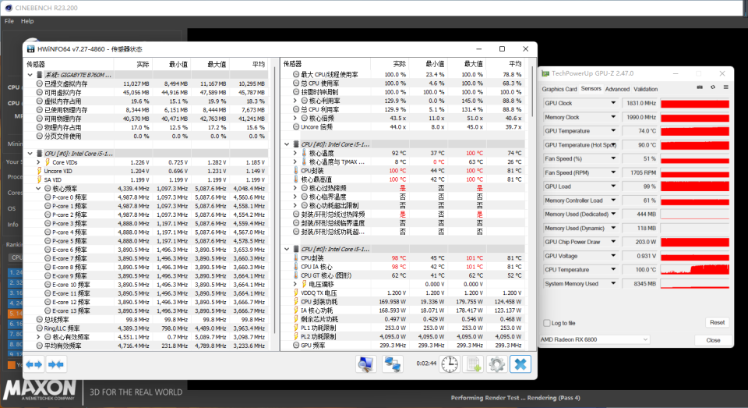Click the CPU Temperature sensor graph
748x408 pixels.
[x=694, y=270]
